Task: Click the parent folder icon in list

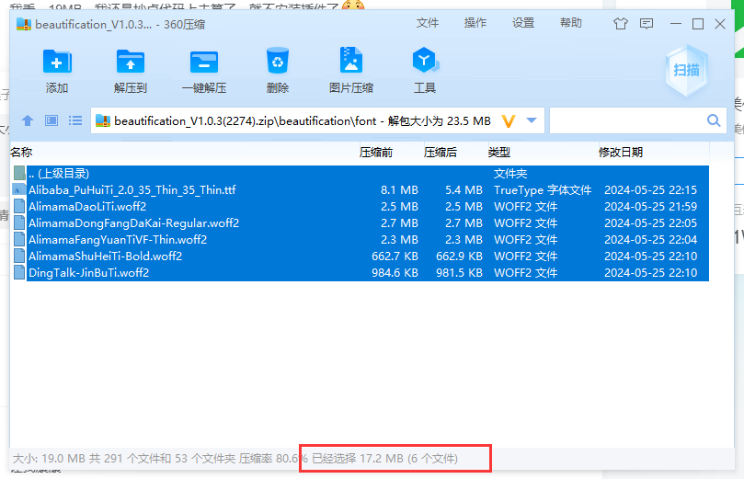Action: tap(19, 173)
